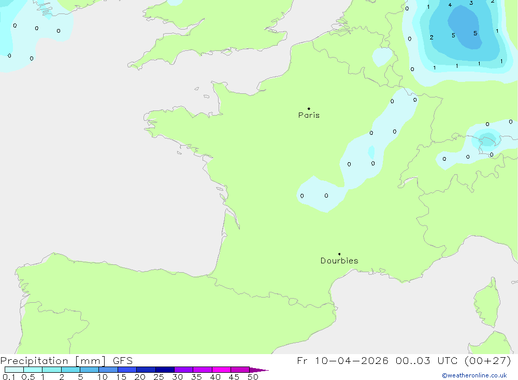Pick the 2–5 mm legend swatch
The image size is (518, 380).
coord(70,370)
